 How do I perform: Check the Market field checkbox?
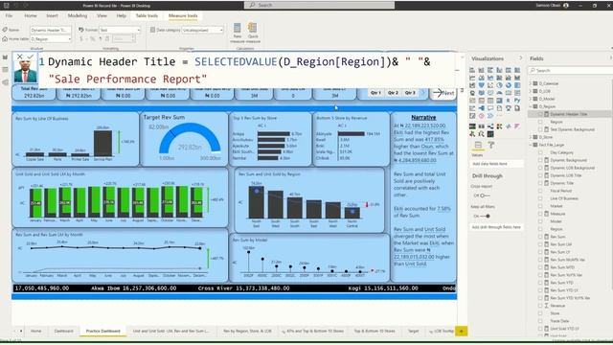pos(541,206)
